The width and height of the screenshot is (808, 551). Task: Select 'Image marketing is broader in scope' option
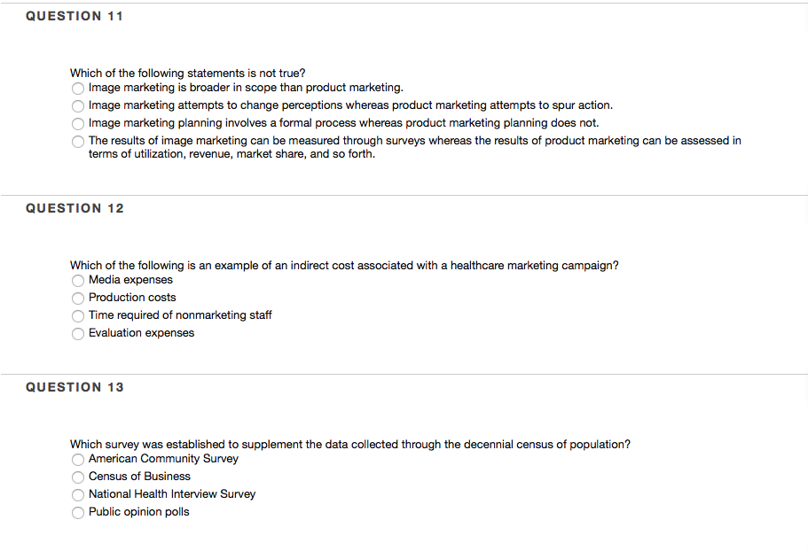pyautogui.click(x=78, y=89)
